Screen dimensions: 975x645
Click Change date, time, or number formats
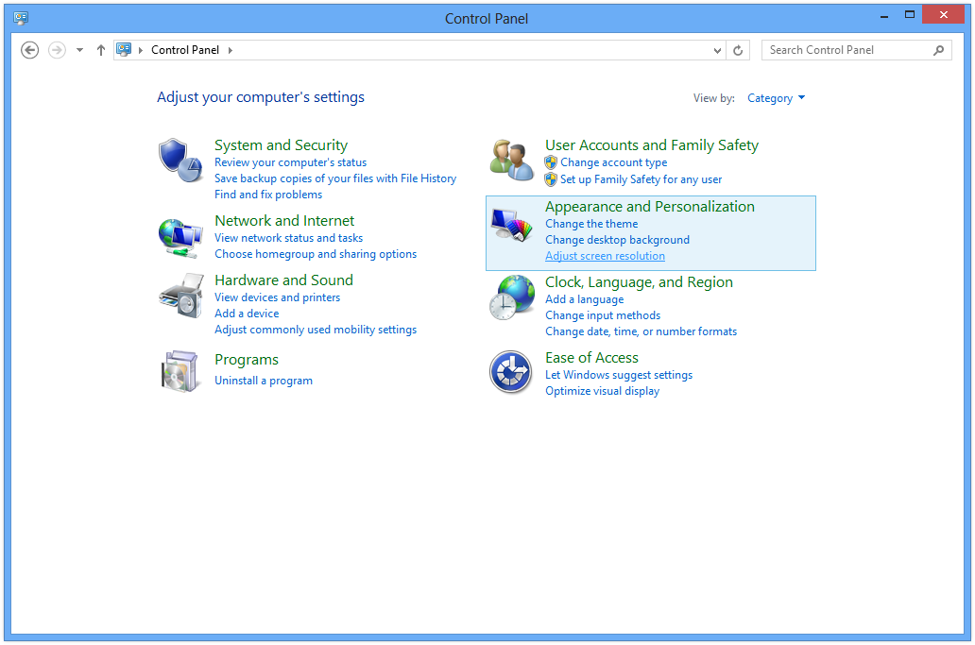point(641,331)
